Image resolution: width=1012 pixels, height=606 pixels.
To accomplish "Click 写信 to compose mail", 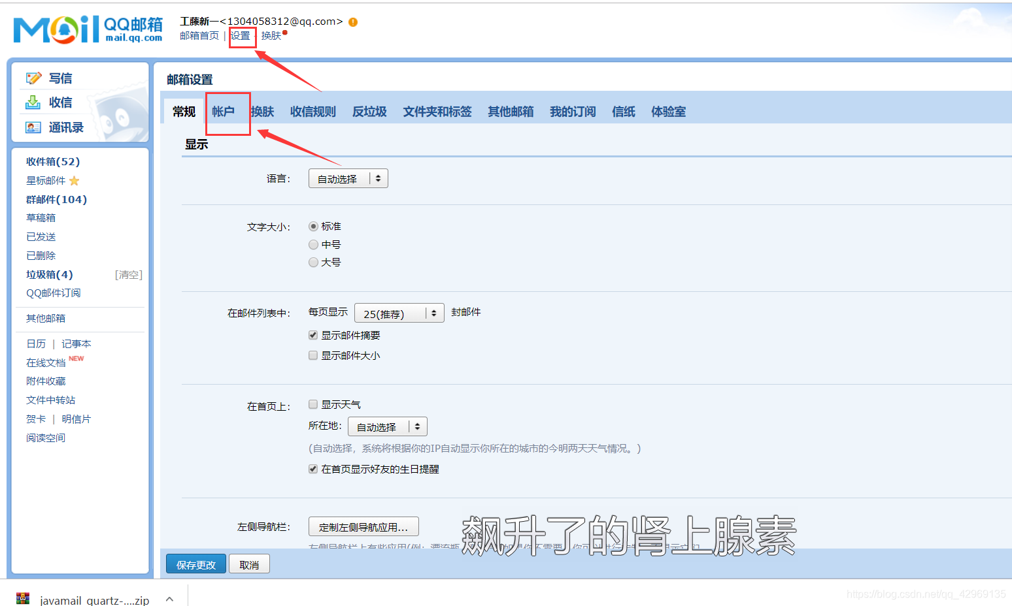I will pos(61,78).
